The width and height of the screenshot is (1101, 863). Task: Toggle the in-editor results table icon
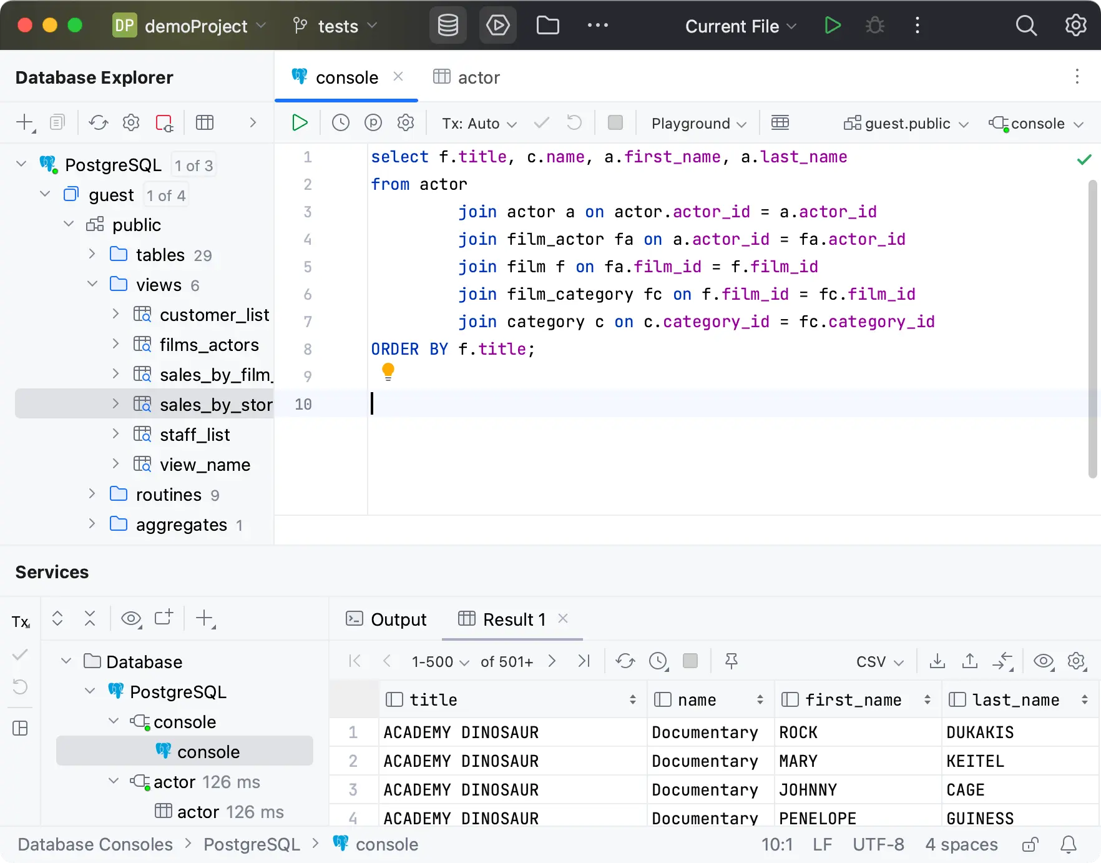coord(780,123)
